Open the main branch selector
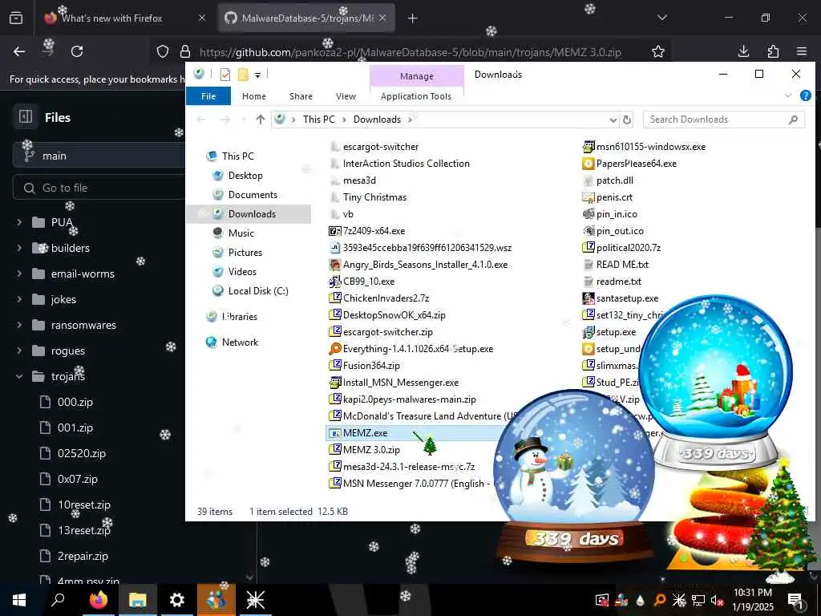The image size is (821, 616). pyautogui.click(x=99, y=156)
